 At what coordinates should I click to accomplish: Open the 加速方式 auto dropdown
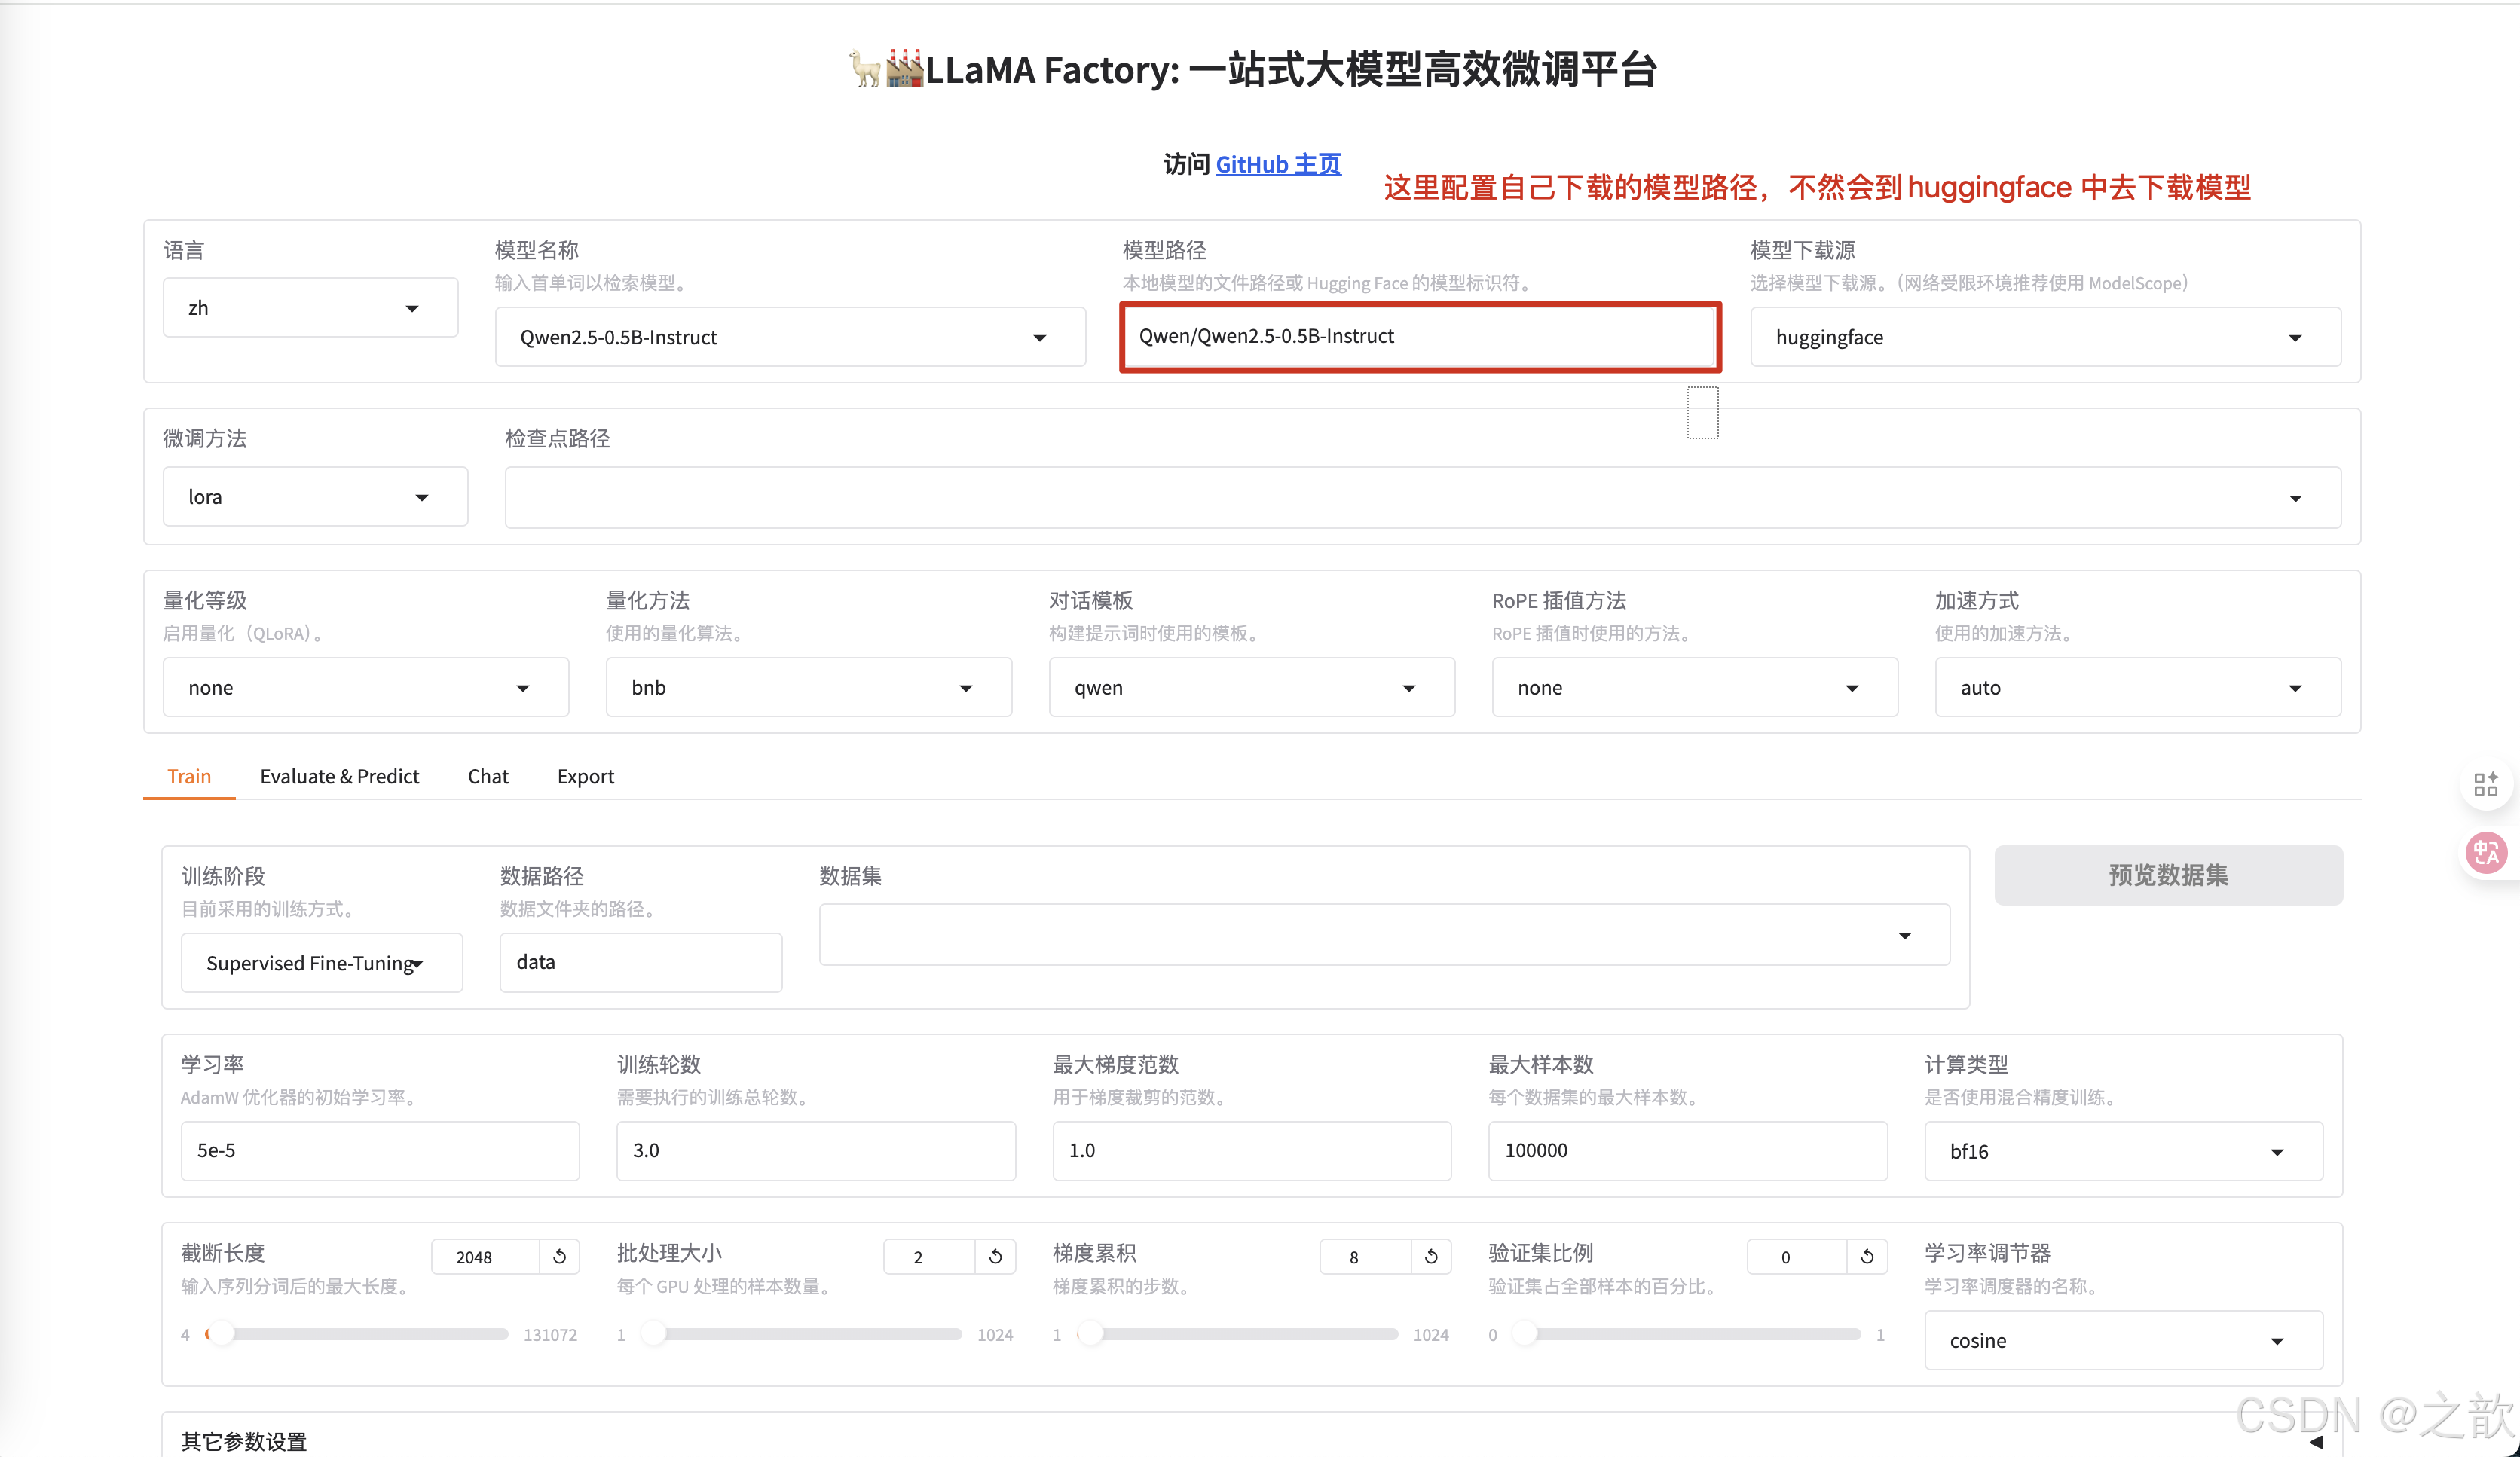click(x=2138, y=687)
